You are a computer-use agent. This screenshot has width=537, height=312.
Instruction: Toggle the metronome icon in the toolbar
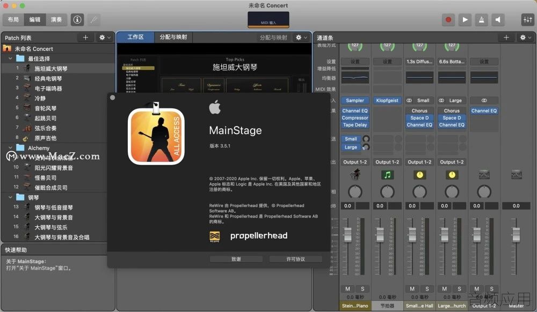pyautogui.click(x=481, y=20)
